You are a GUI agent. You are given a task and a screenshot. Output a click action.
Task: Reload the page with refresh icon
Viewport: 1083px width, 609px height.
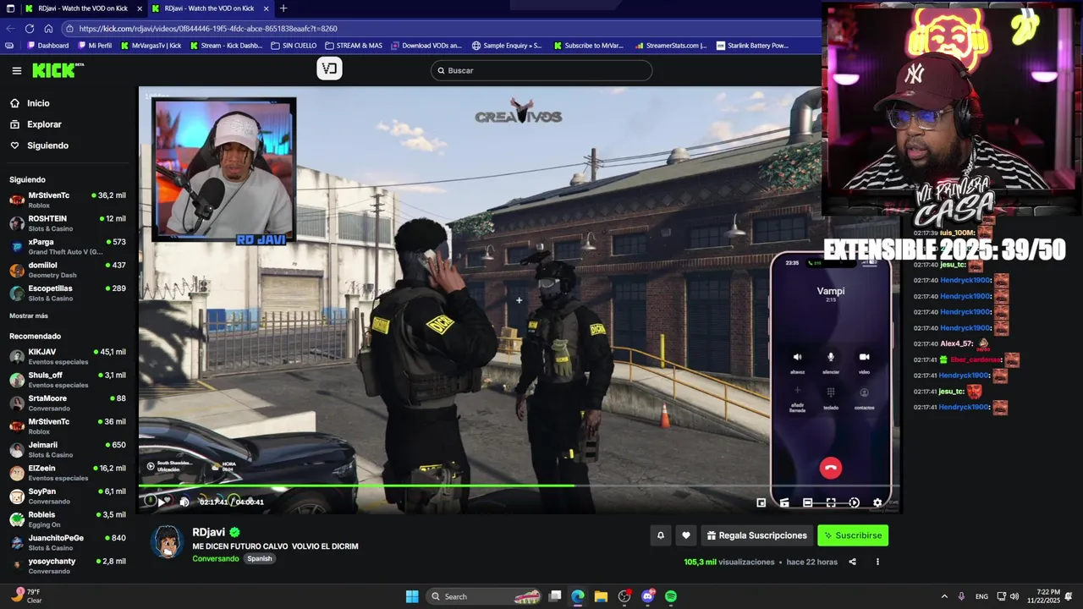[x=30, y=28]
